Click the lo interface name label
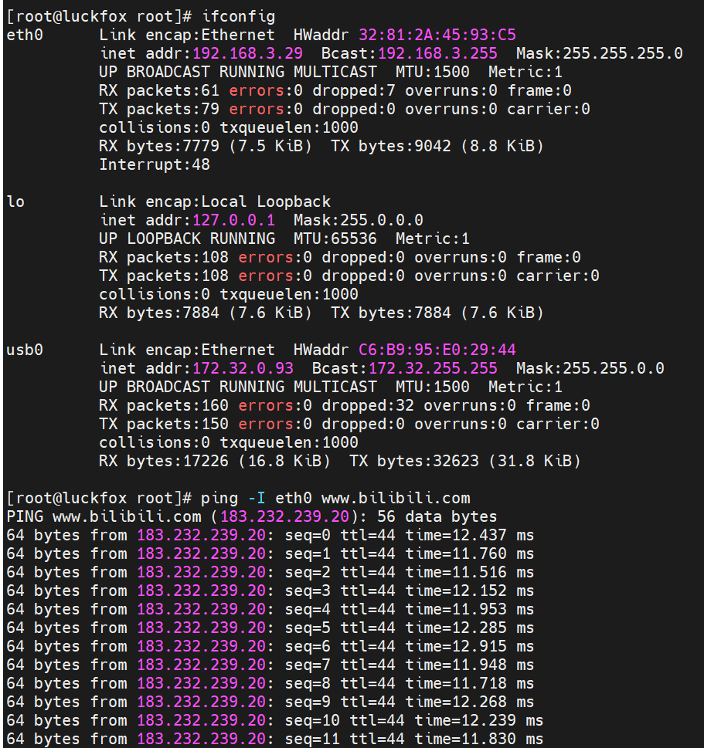Image resolution: width=704 pixels, height=748 pixels. pos(15,201)
